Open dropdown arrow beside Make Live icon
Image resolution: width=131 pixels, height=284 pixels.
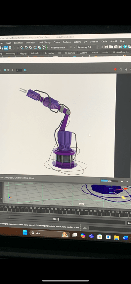coord(48,48)
